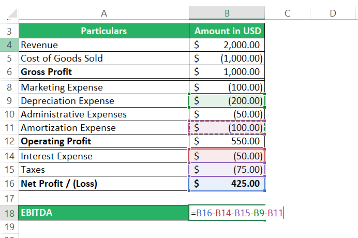This screenshot has height=238, width=358.
Task: Select column D header
Action: tap(332, 13)
